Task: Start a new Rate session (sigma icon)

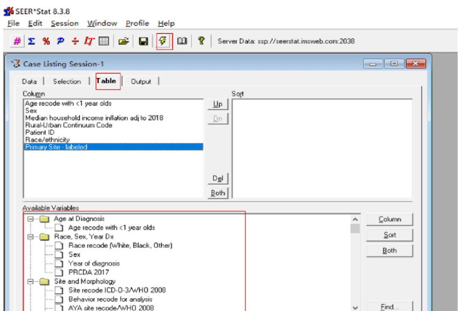Action: [x=31, y=41]
